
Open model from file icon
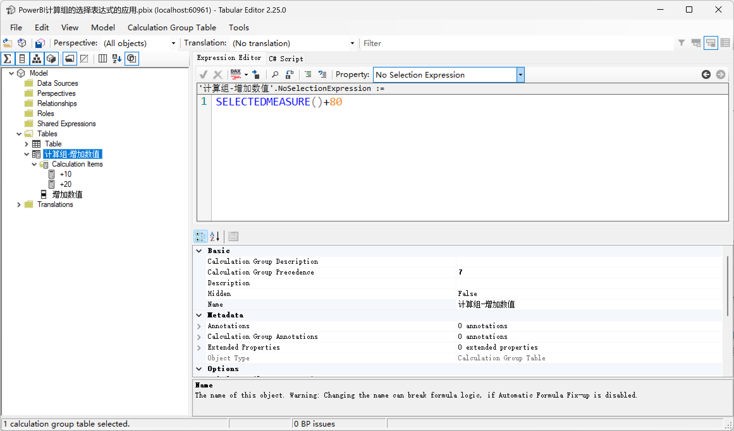pos(8,43)
